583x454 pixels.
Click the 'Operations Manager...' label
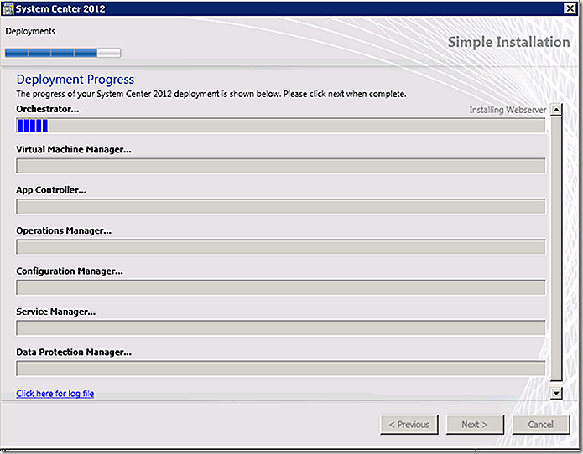pos(64,230)
